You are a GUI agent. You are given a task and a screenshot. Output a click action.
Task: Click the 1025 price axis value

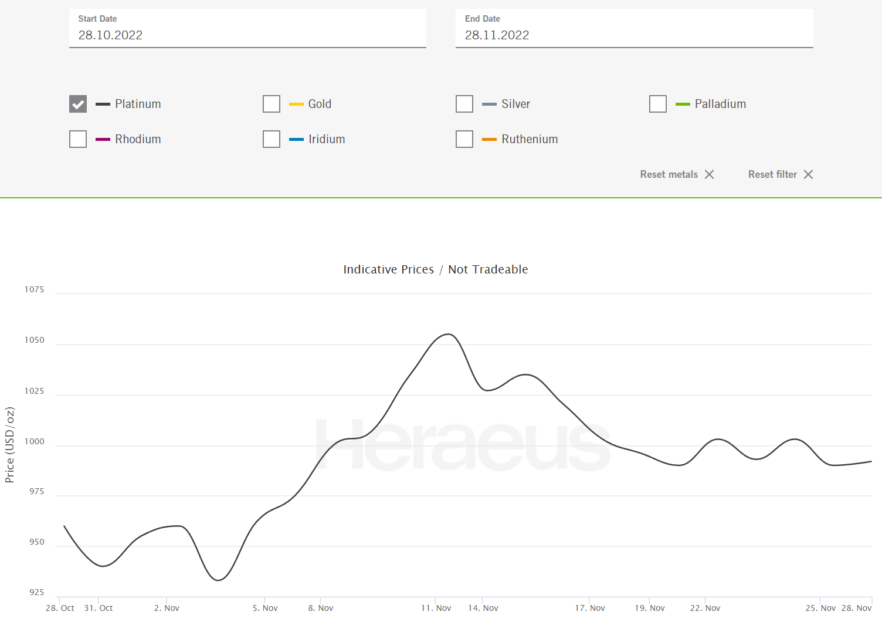(x=34, y=391)
